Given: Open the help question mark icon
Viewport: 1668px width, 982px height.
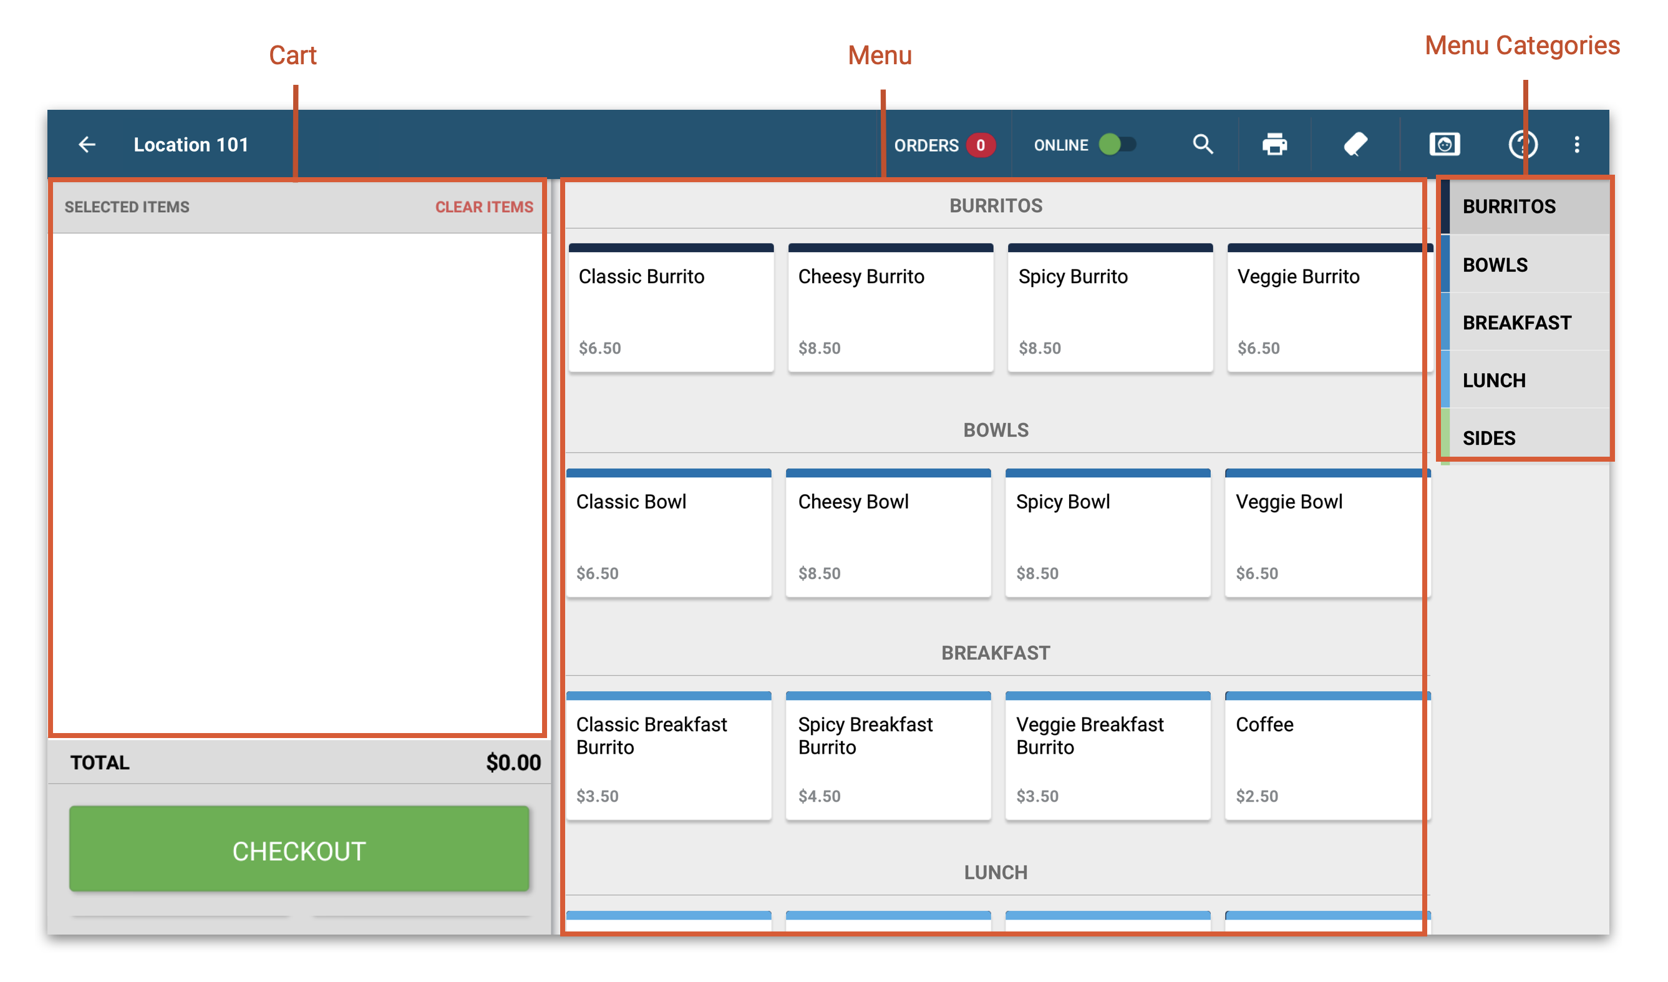Looking at the screenshot, I should [1523, 144].
